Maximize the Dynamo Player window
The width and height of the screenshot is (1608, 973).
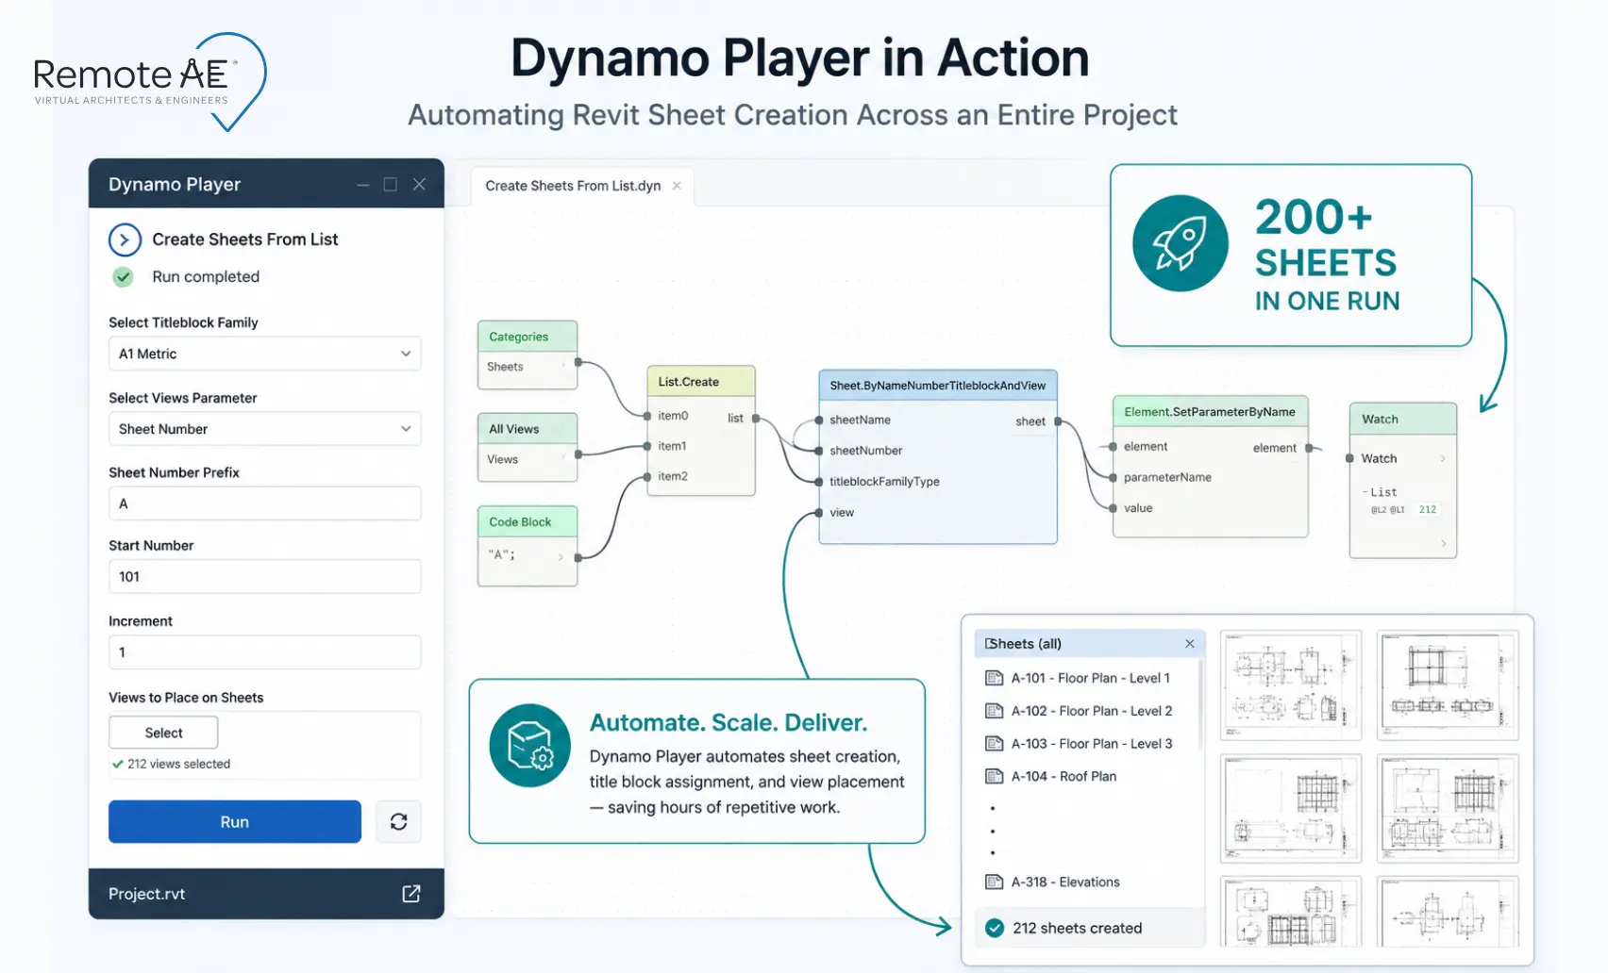click(x=390, y=185)
